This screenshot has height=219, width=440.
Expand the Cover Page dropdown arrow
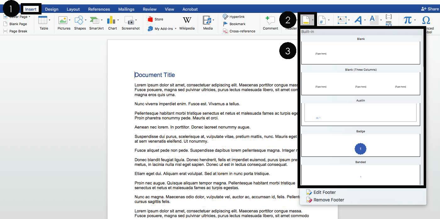[x=30, y=17]
